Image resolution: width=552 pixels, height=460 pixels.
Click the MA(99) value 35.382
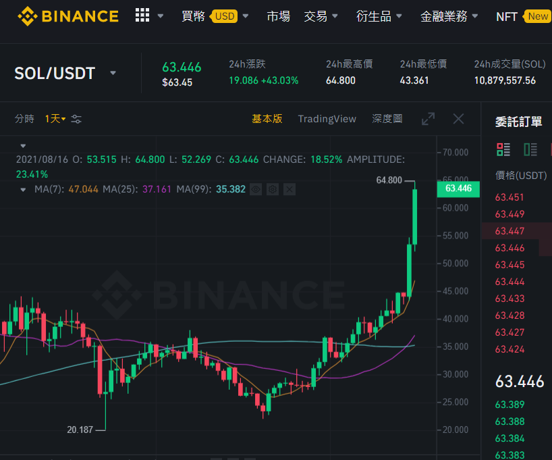231,190
